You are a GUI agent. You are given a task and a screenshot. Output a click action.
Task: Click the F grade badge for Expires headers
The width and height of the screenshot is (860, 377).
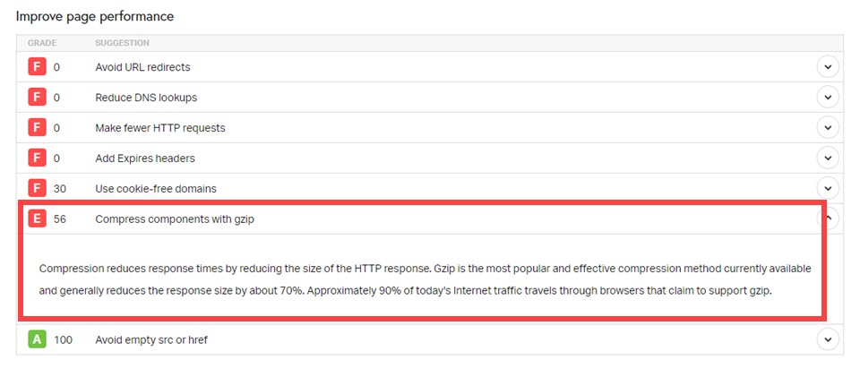(x=37, y=159)
